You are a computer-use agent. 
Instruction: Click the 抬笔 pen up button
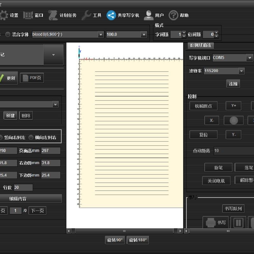click(218, 168)
